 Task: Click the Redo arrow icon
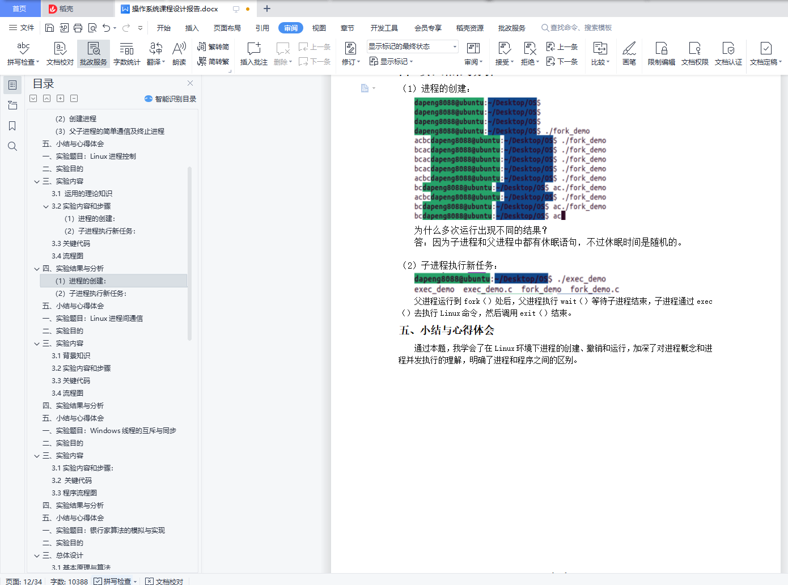point(126,28)
